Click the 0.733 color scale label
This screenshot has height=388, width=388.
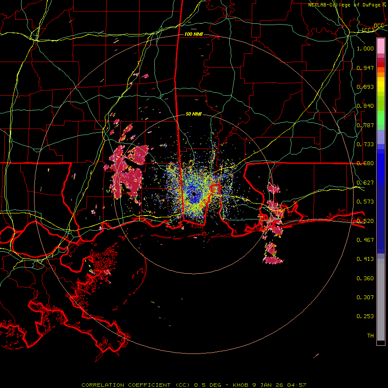click(x=365, y=144)
